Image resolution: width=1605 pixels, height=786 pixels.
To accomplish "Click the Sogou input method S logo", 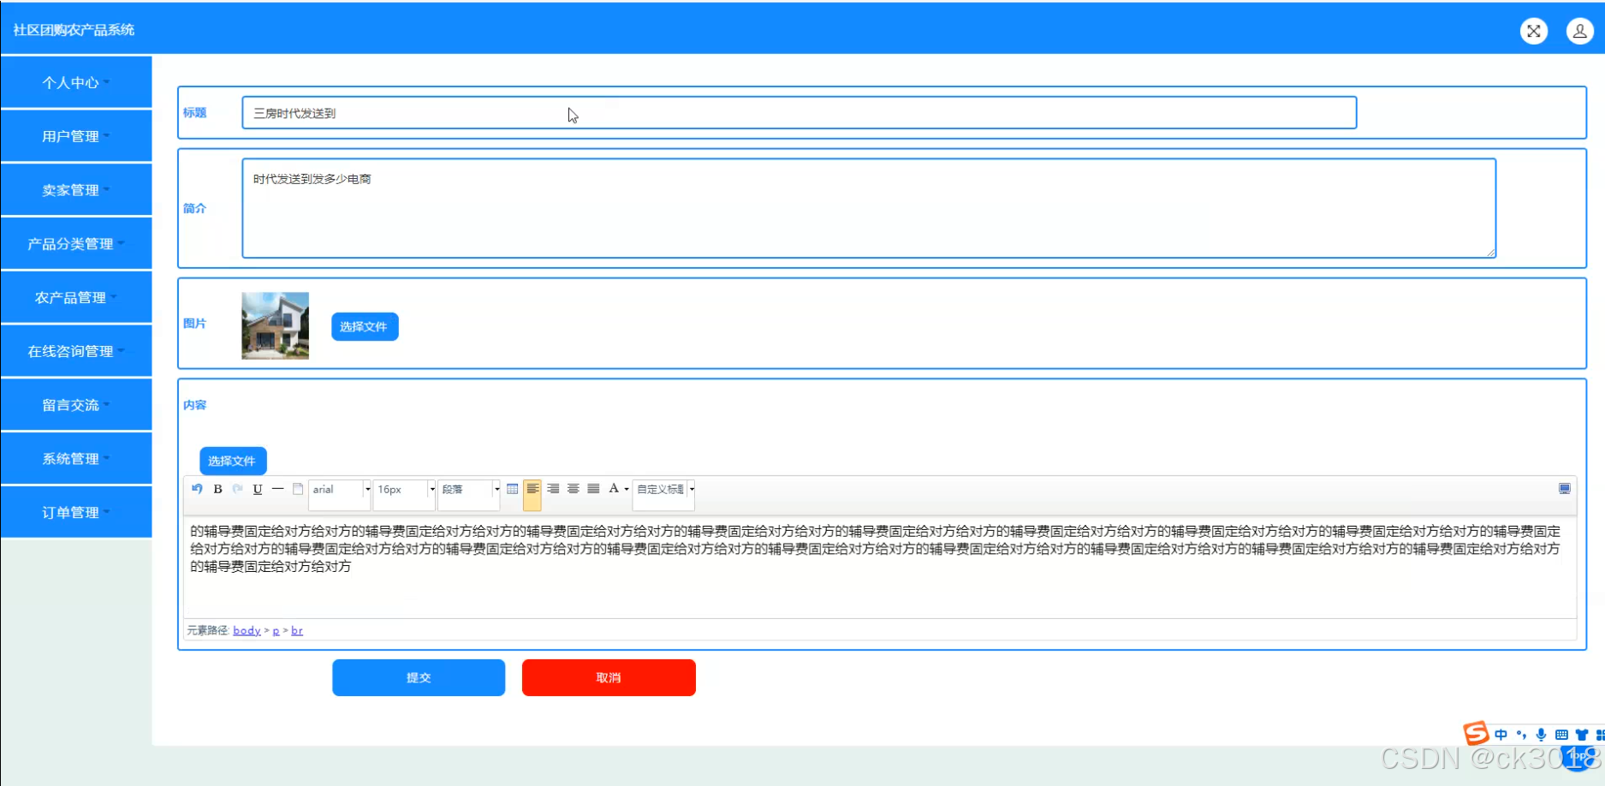I will click(x=1476, y=733).
